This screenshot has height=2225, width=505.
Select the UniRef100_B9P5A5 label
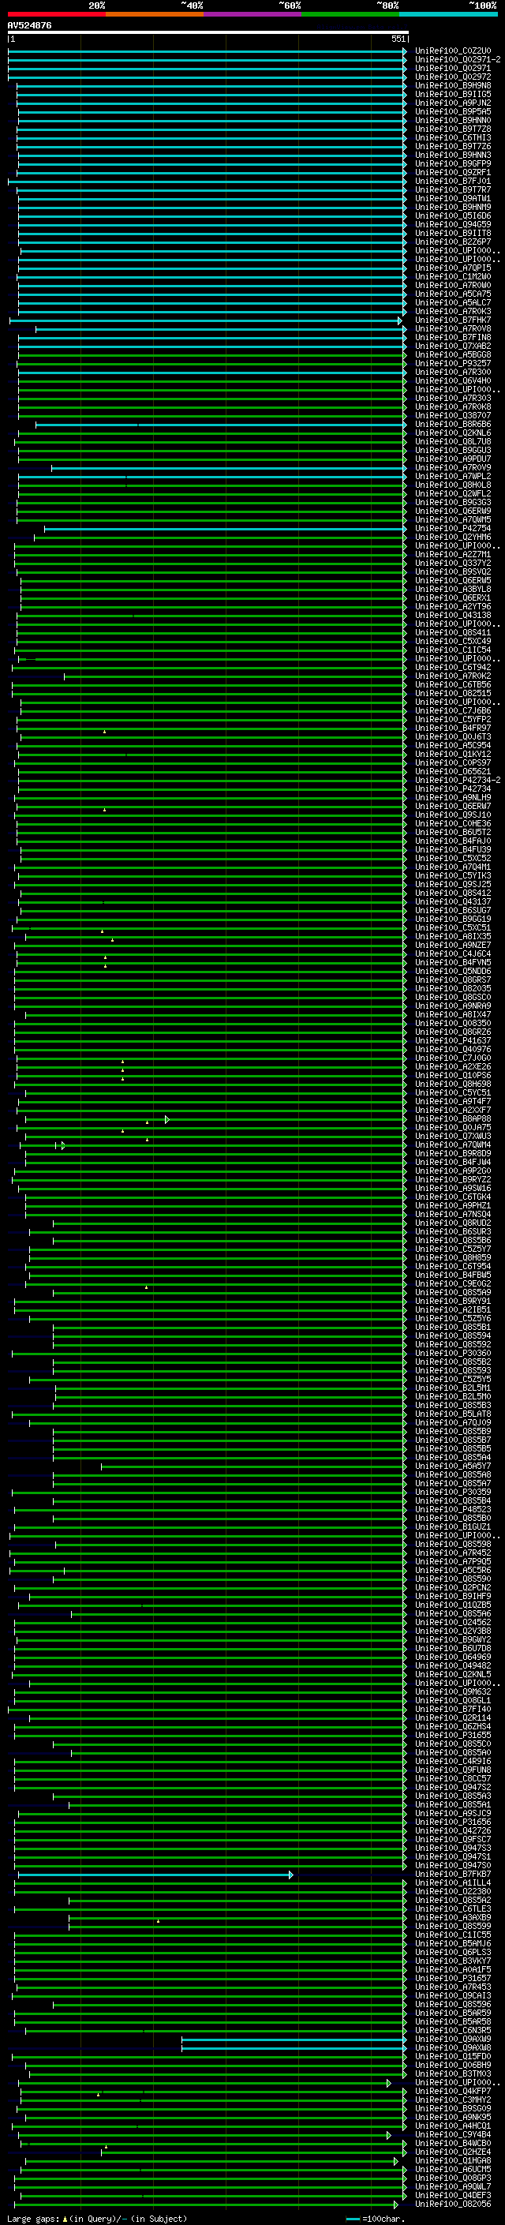452,111
